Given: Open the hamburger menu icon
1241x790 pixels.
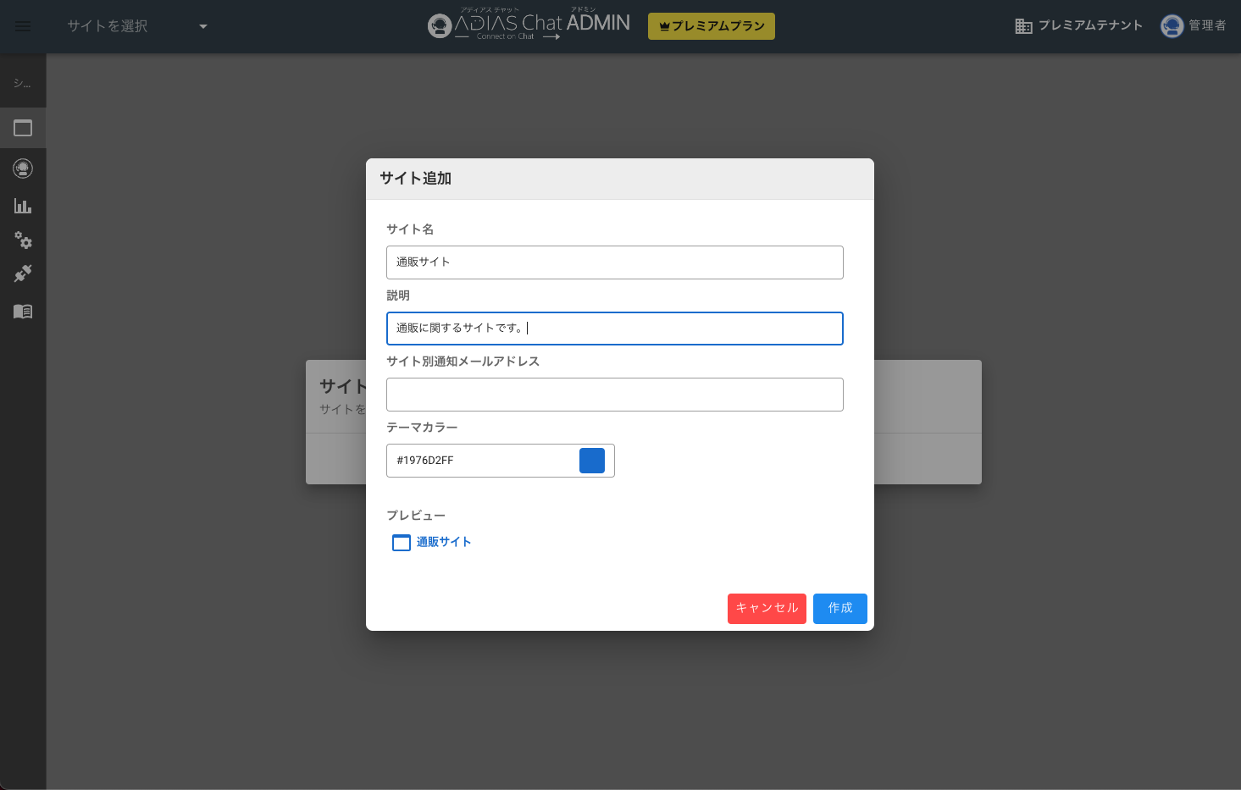Looking at the screenshot, I should (23, 26).
